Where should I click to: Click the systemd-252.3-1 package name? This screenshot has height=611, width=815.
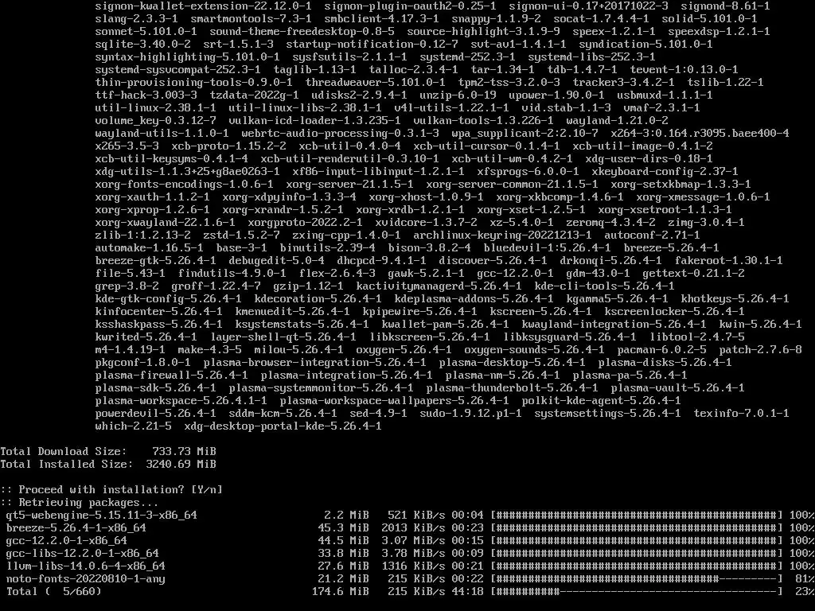point(467,57)
